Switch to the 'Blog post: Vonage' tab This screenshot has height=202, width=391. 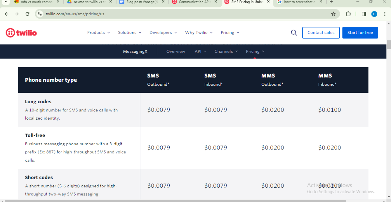(142, 2)
